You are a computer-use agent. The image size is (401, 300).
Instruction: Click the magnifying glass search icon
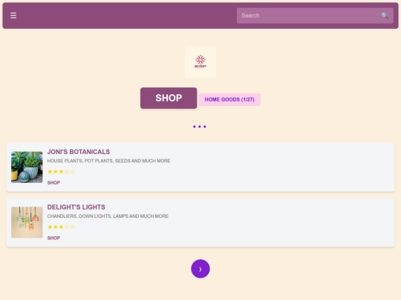pos(385,16)
